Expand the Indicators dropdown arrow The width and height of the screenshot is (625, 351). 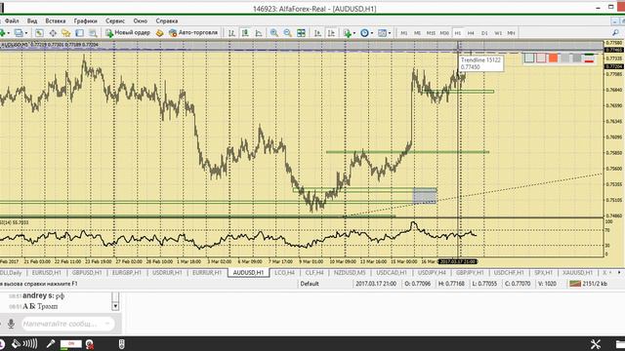point(354,33)
